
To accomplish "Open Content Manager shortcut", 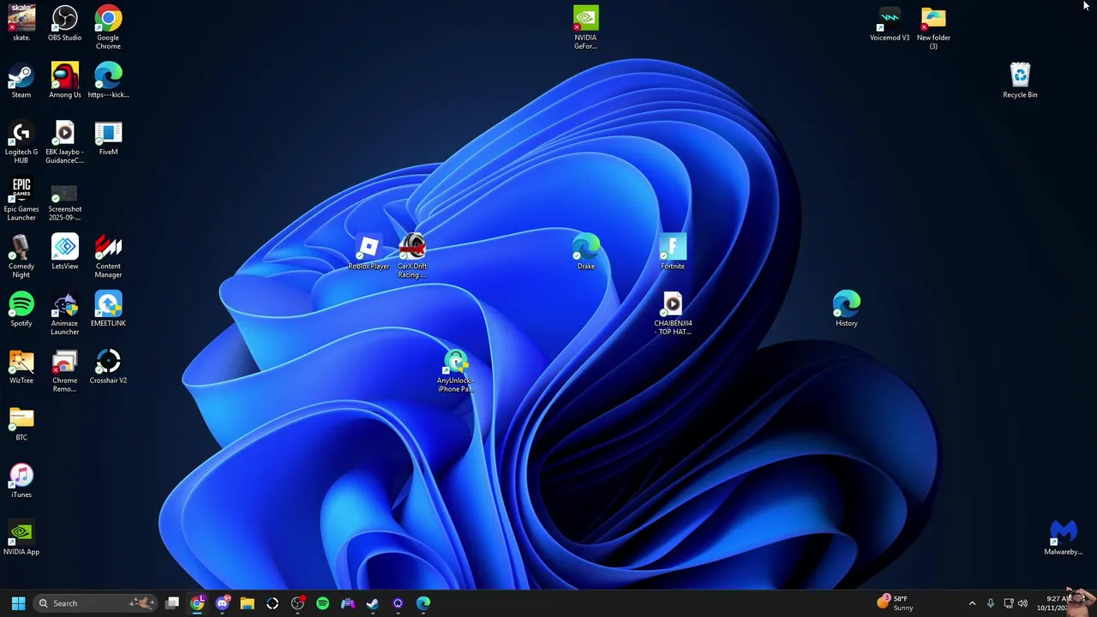I will click(108, 257).
